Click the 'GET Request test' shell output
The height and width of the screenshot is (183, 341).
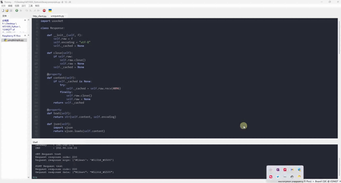[x=48, y=154]
